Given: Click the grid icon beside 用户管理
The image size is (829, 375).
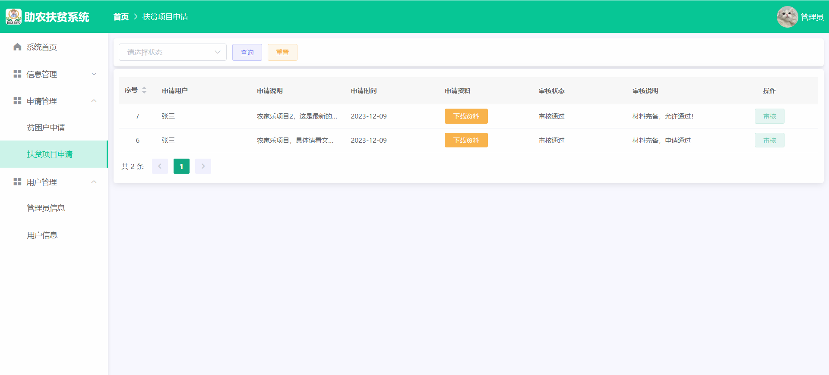Looking at the screenshot, I should point(17,182).
